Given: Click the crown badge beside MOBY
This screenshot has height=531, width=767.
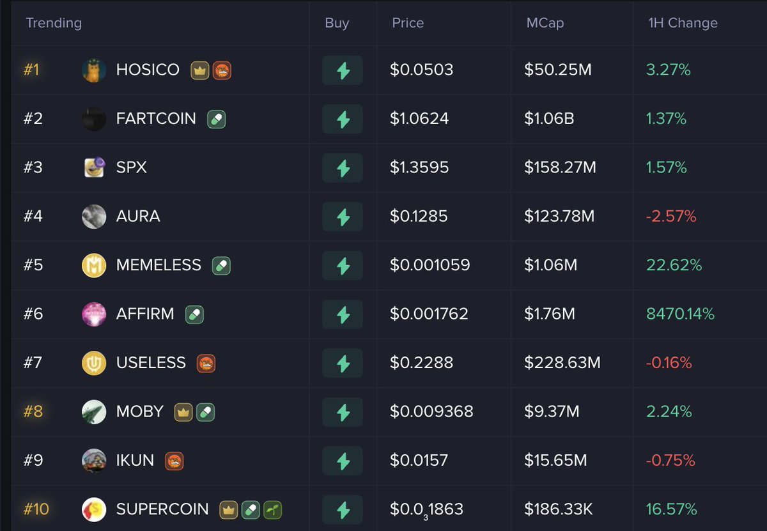Looking at the screenshot, I should pyautogui.click(x=183, y=412).
